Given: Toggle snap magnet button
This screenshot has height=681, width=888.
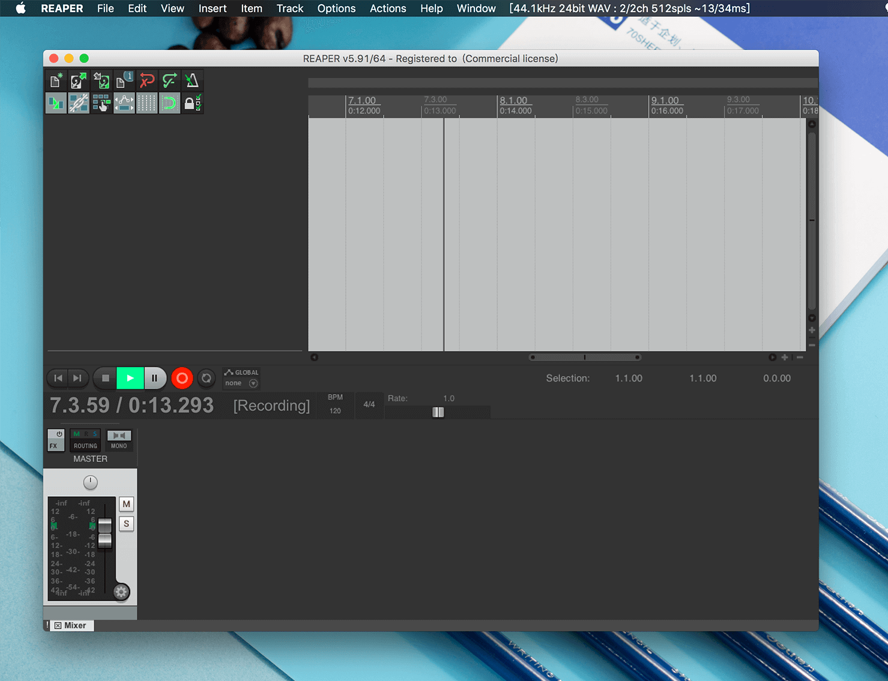Looking at the screenshot, I should pos(170,103).
